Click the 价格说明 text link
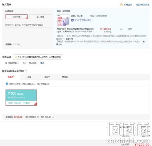 pos(128,5)
